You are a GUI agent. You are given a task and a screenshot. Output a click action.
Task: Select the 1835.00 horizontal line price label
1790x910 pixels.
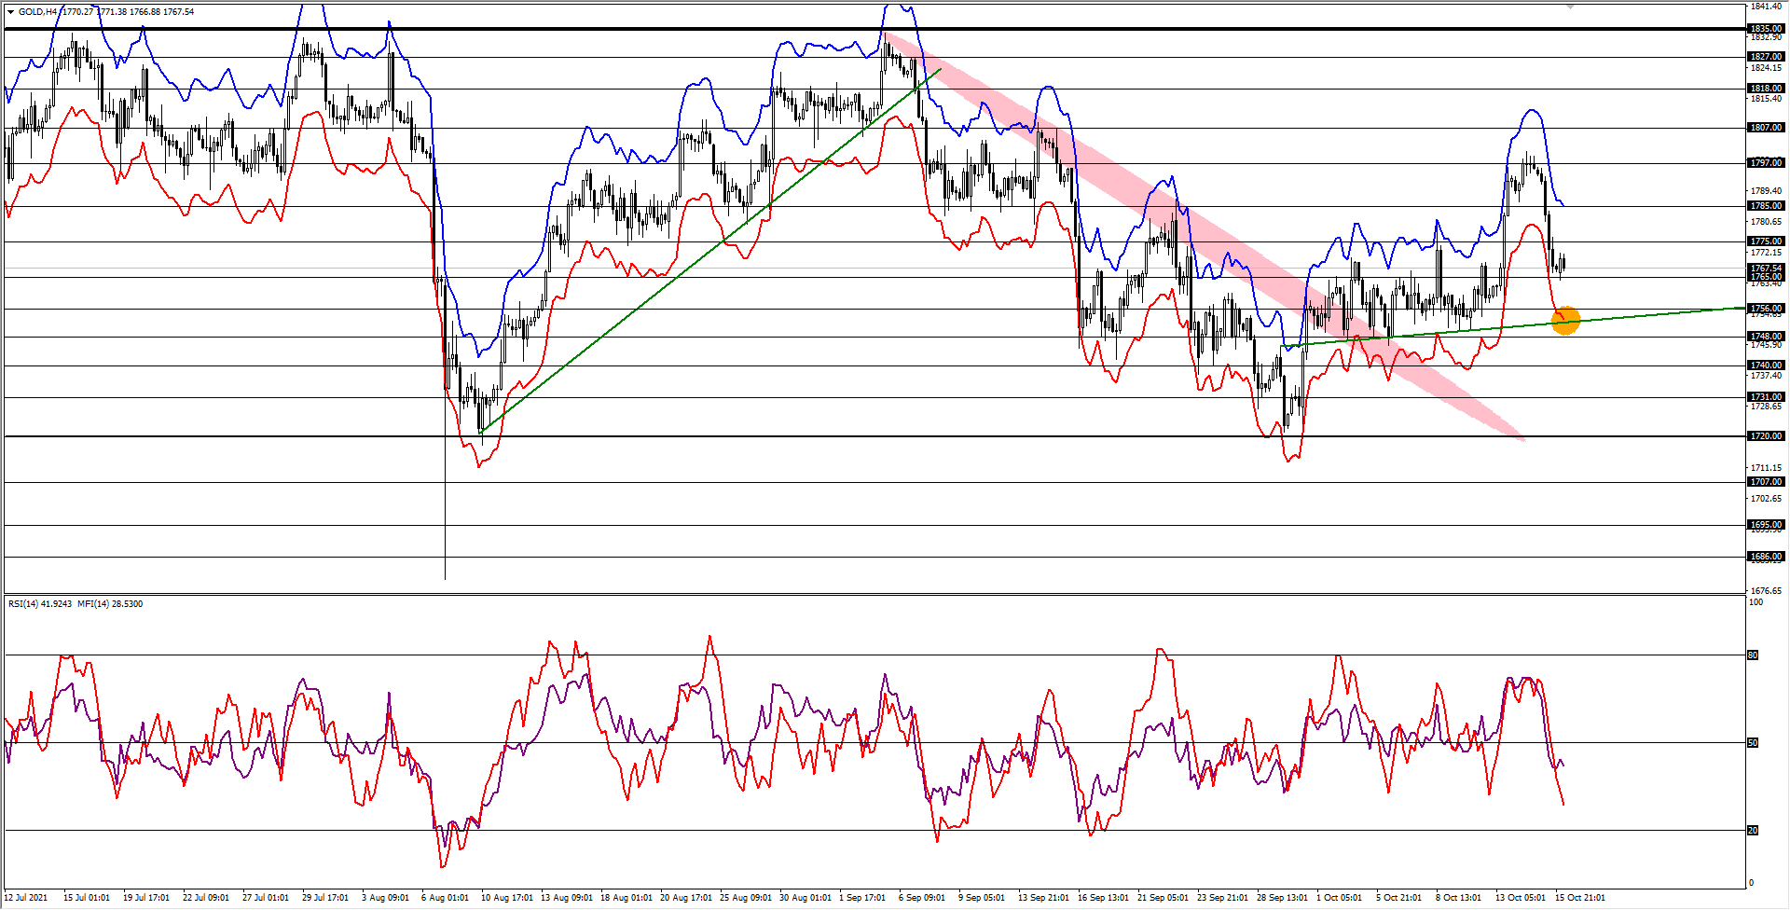pos(1766,29)
